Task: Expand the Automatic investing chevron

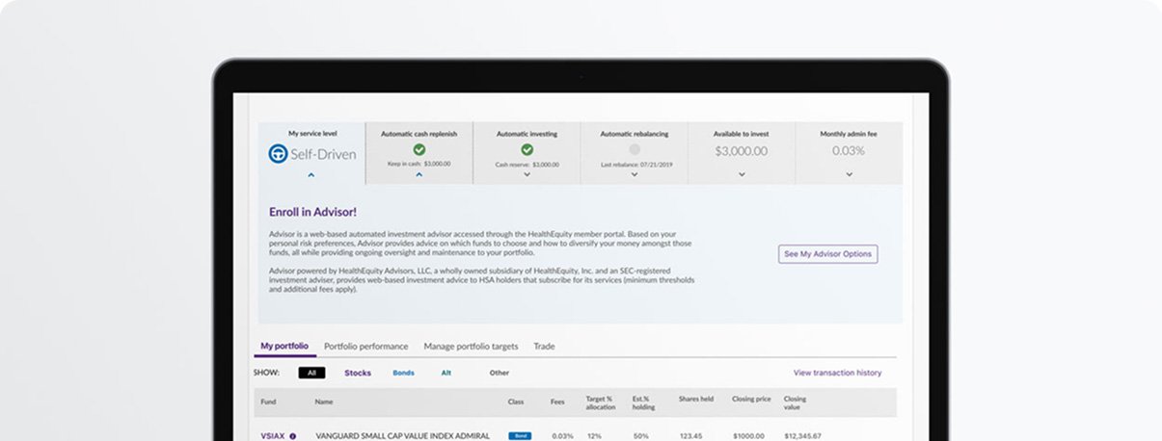Action: tap(527, 175)
